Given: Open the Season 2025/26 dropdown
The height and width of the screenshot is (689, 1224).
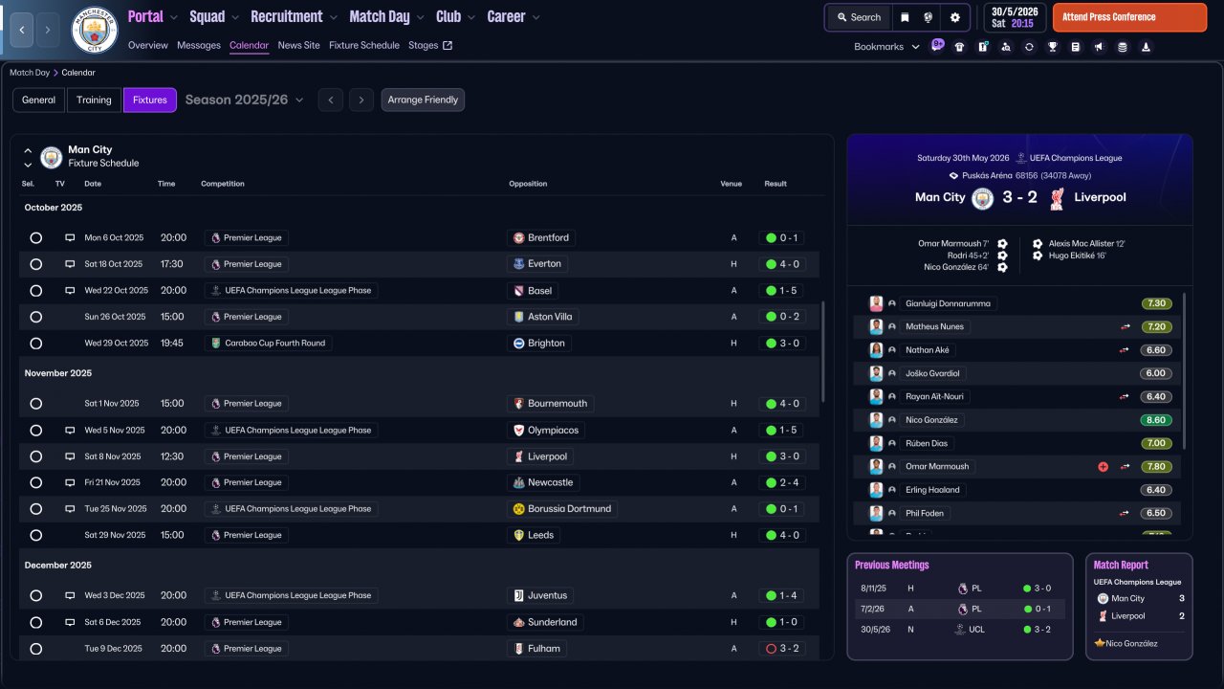Looking at the screenshot, I should [245, 100].
